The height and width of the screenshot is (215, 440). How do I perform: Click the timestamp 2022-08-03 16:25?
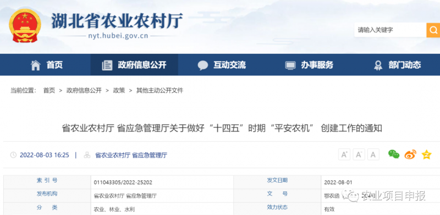45,155
